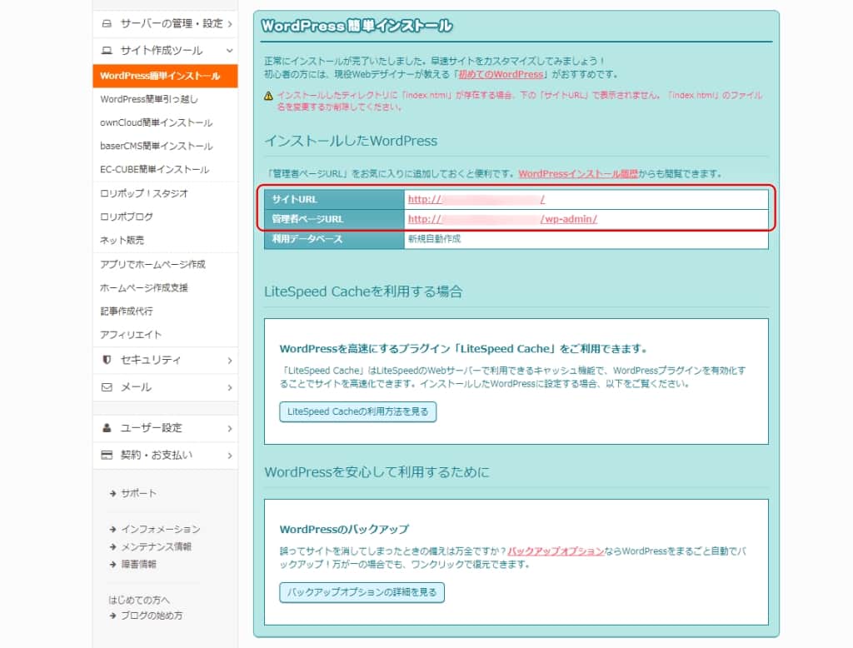Click the arrow icon next to 障害情報
853x648 pixels.
pos(112,564)
